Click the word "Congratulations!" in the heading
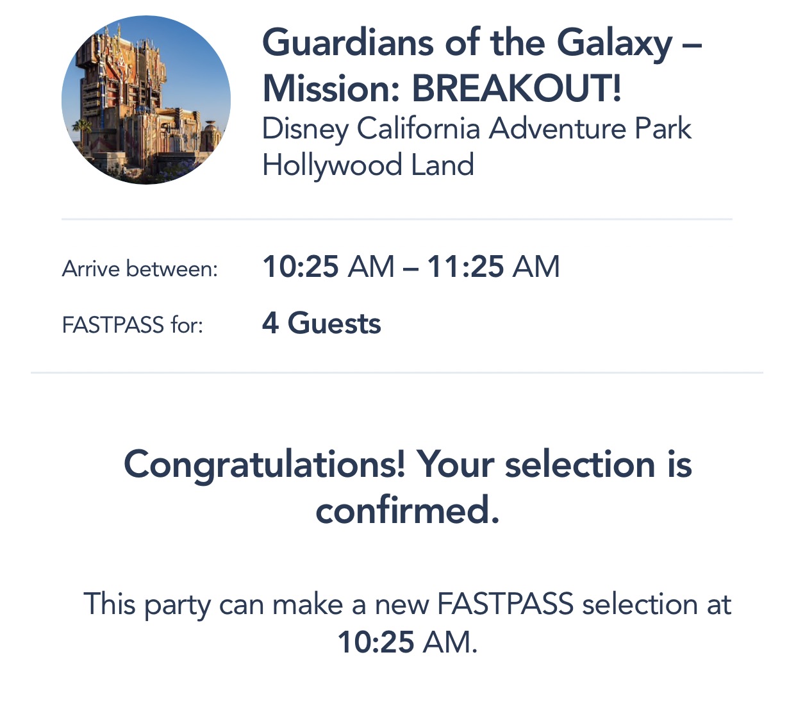This screenshot has width=796, height=707. 264,465
